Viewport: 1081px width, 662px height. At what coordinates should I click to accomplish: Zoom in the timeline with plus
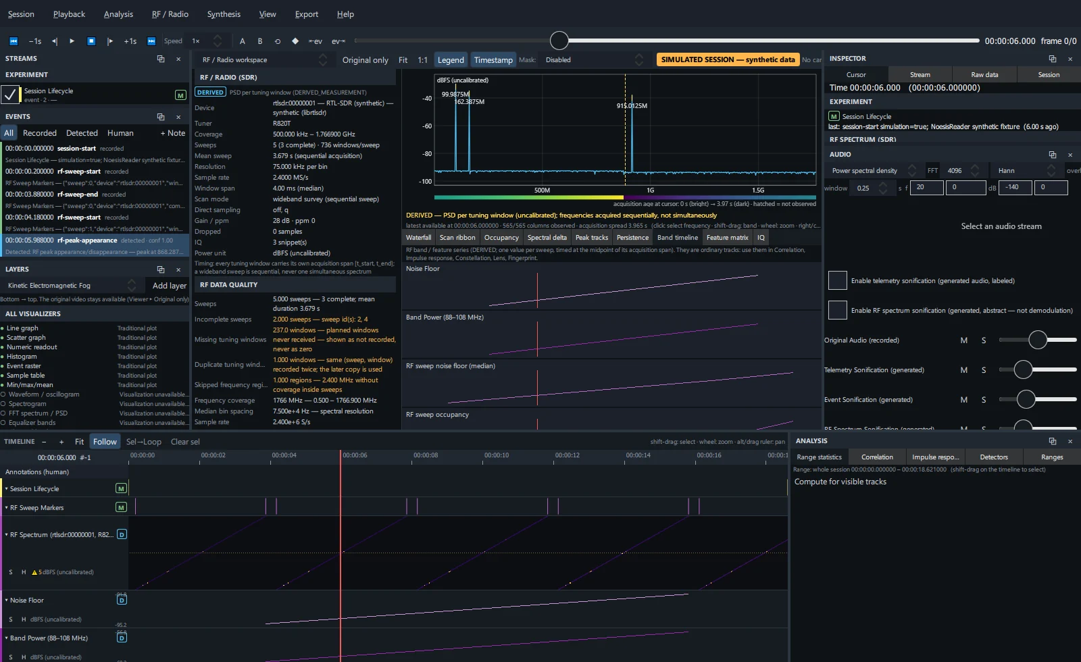click(x=61, y=442)
